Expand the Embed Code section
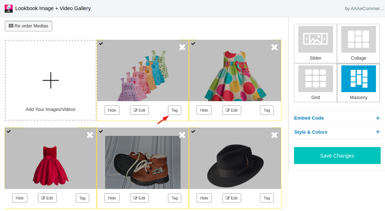This screenshot has height=211, width=385. 337,118
